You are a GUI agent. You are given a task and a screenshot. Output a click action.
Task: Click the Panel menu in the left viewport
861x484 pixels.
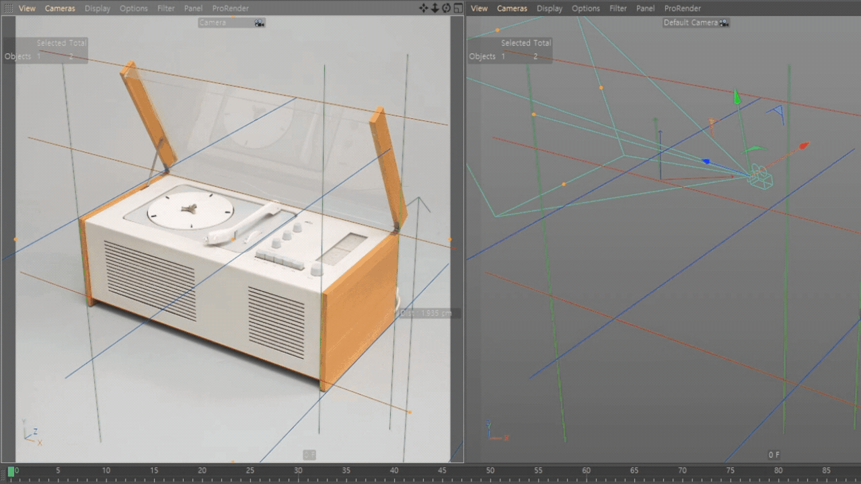coord(193,9)
